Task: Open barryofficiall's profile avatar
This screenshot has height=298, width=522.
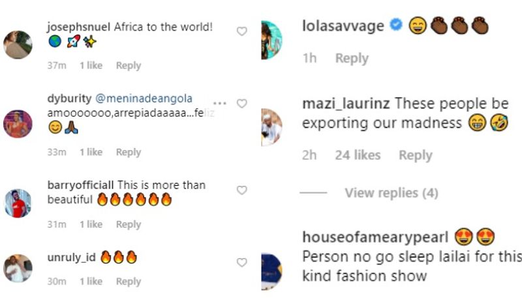Action: coord(18,203)
